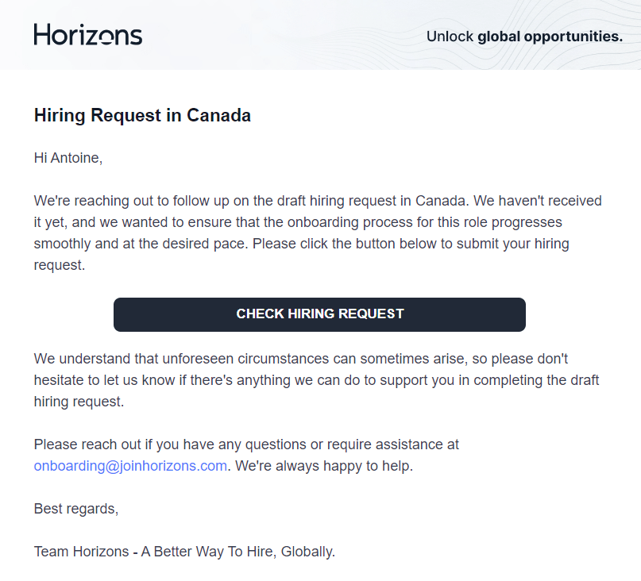
Task: Click the "Hiring Request in Canada" heading
Action: [142, 115]
